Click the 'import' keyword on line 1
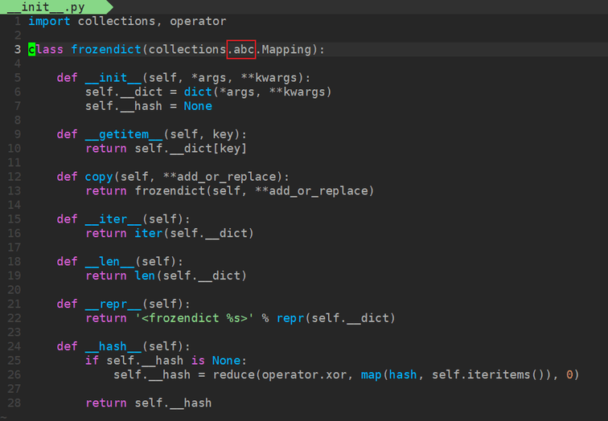 coord(49,21)
